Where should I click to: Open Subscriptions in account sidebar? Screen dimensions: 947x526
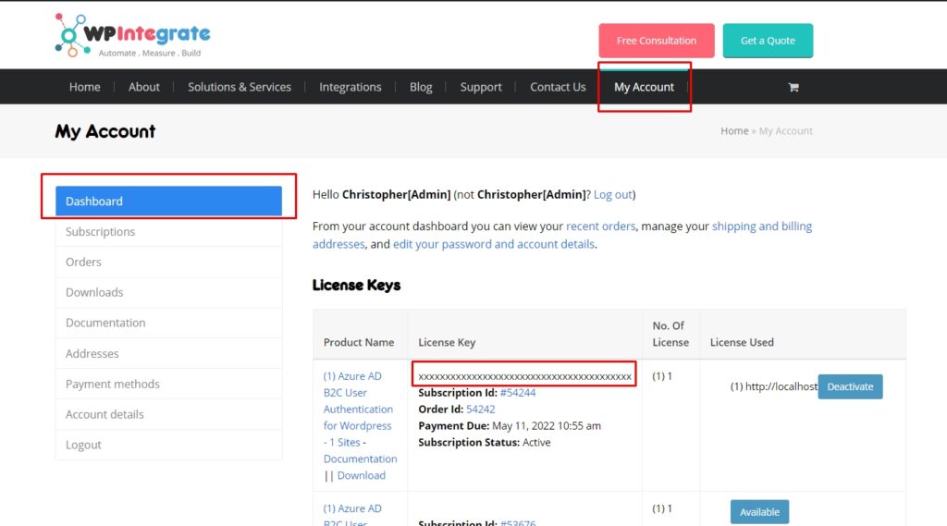pyautogui.click(x=168, y=232)
